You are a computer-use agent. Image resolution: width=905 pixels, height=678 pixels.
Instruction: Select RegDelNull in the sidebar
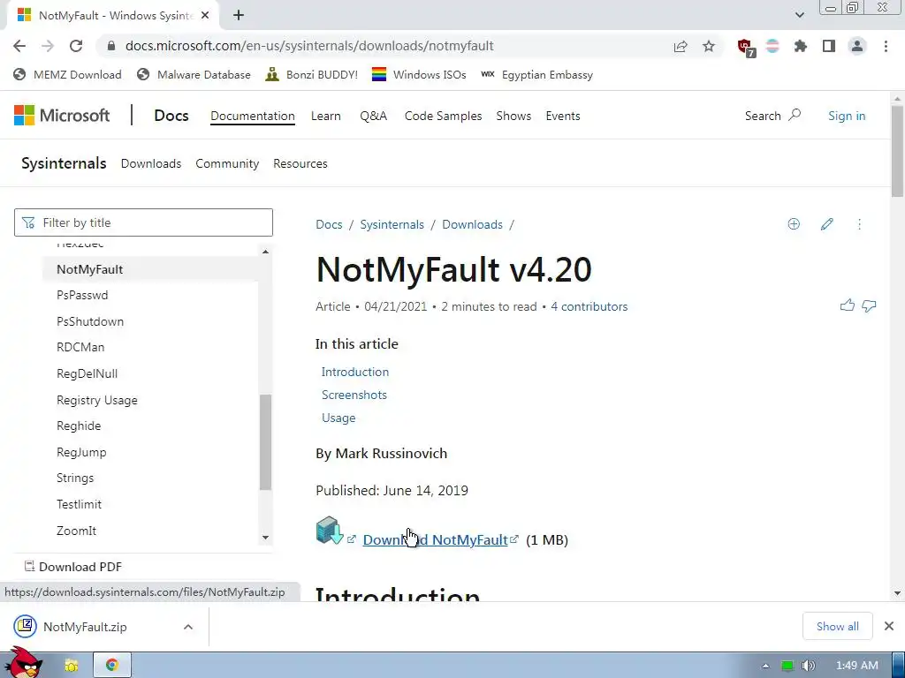point(87,373)
